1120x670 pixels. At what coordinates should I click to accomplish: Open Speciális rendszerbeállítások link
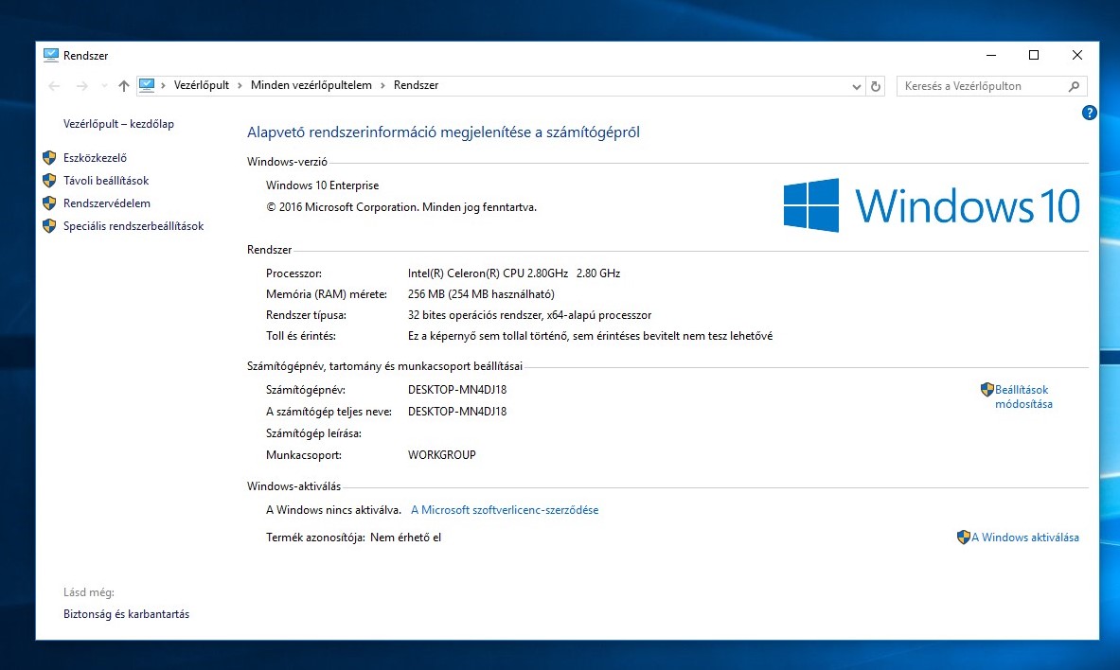coord(133,226)
